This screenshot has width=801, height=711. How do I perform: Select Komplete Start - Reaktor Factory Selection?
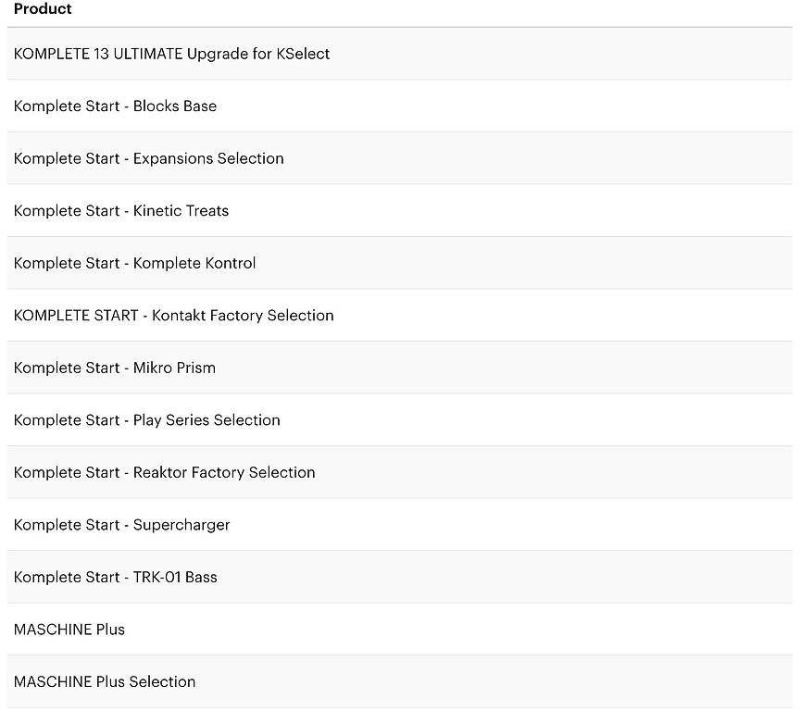pos(400,472)
